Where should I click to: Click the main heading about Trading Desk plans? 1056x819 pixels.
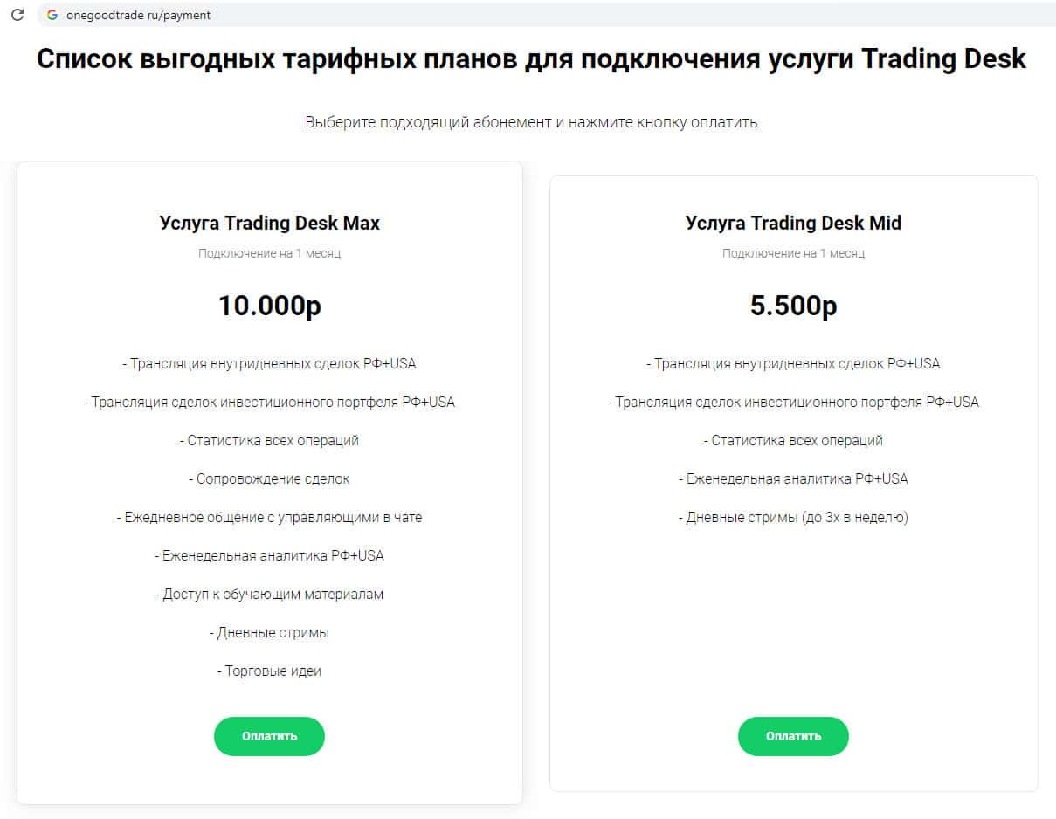pyautogui.click(x=531, y=59)
